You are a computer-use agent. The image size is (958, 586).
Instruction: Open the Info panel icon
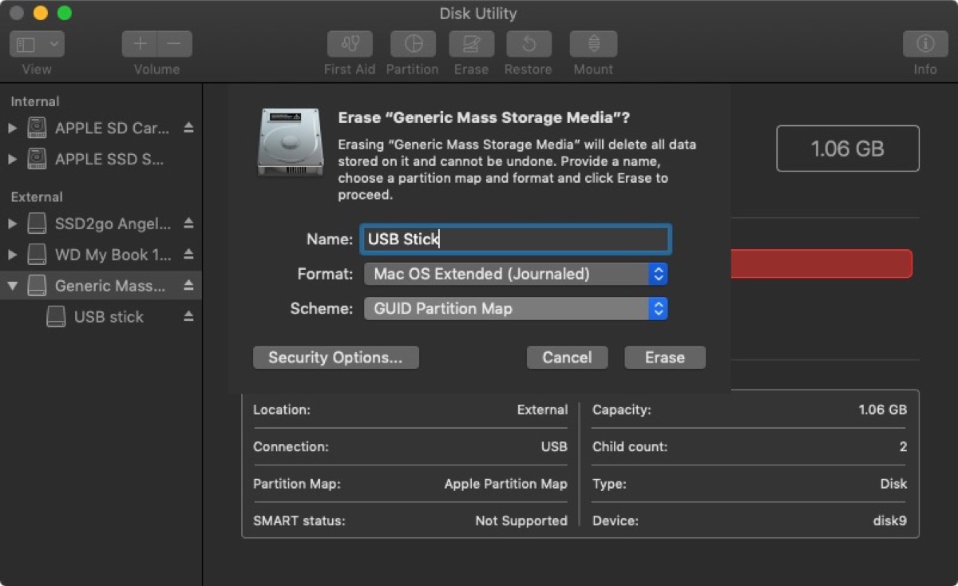point(924,44)
